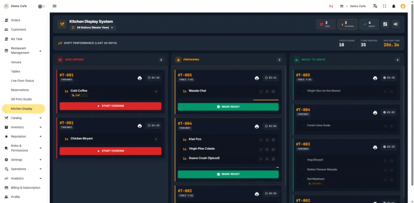Open the orange user avatar menu
Screen dimensions: 414x203
pos(403,6)
